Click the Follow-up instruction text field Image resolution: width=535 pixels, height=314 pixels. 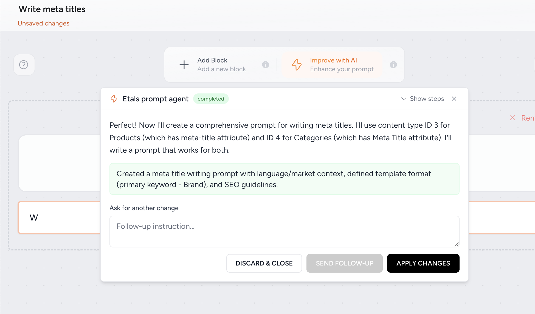(x=285, y=232)
